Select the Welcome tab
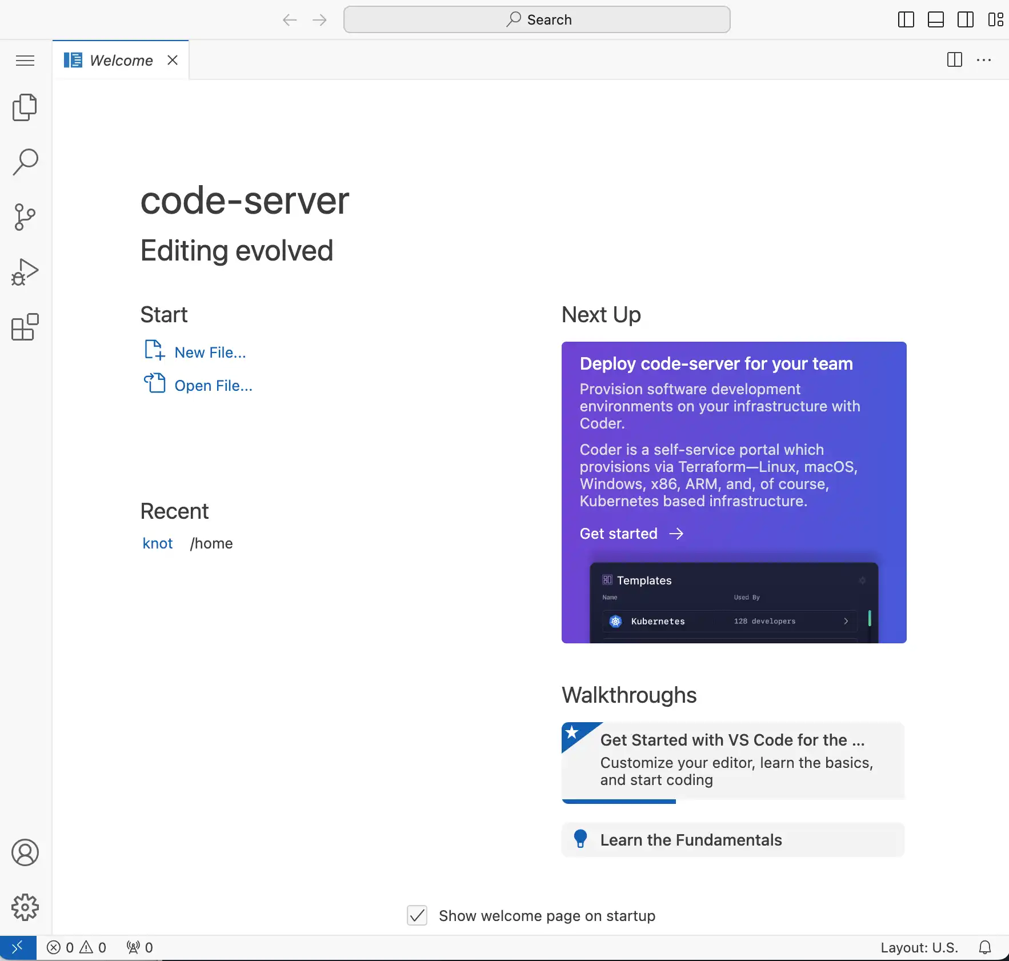This screenshot has width=1009, height=961. point(121,60)
